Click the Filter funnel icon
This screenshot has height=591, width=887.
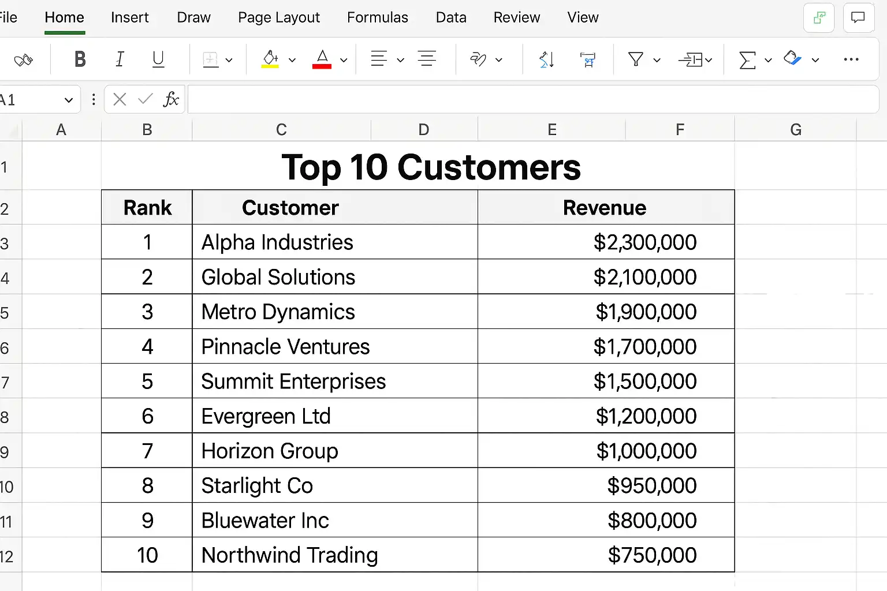click(x=636, y=59)
